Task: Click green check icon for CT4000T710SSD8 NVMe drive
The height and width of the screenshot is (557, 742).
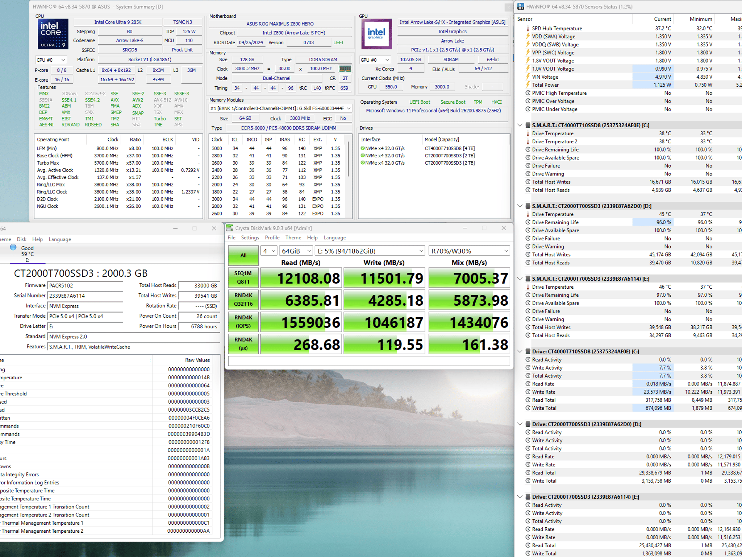Action: pos(363,148)
